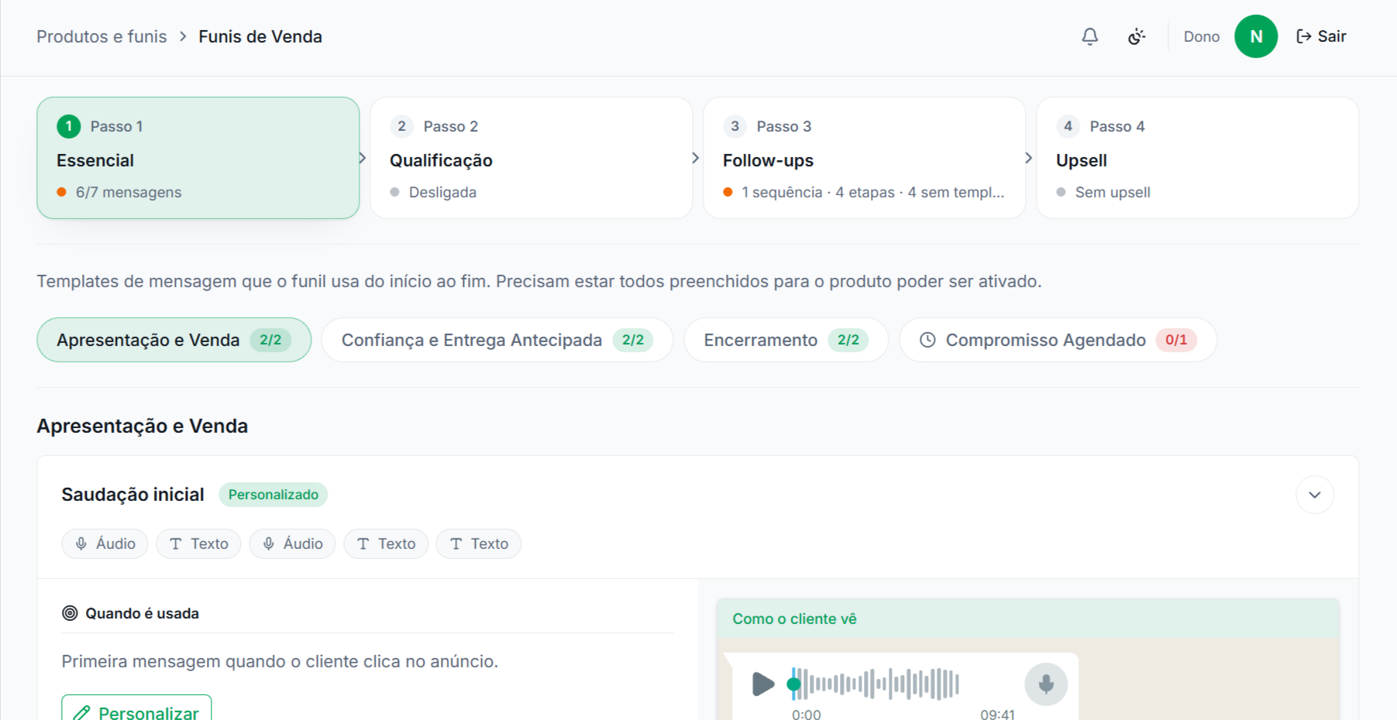Select Apresentação e Venda category pill
Viewport: 1397px width, 720px height.
coord(174,340)
